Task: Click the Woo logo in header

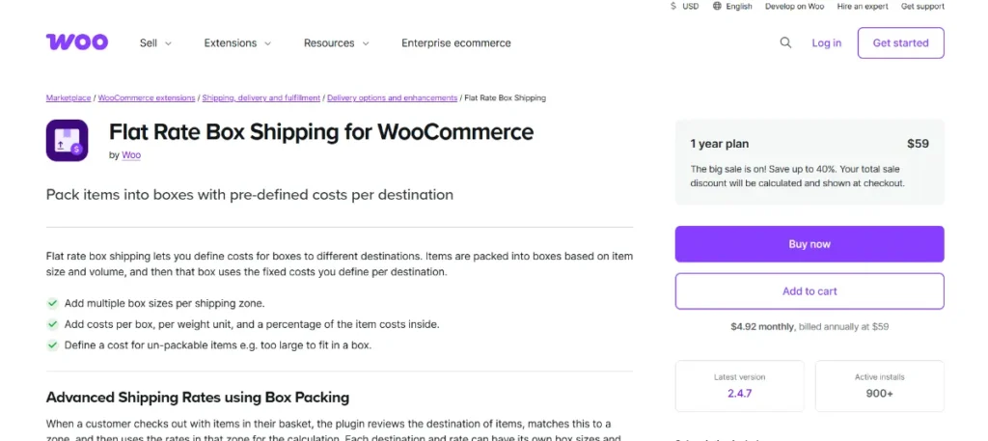Action: (x=77, y=42)
